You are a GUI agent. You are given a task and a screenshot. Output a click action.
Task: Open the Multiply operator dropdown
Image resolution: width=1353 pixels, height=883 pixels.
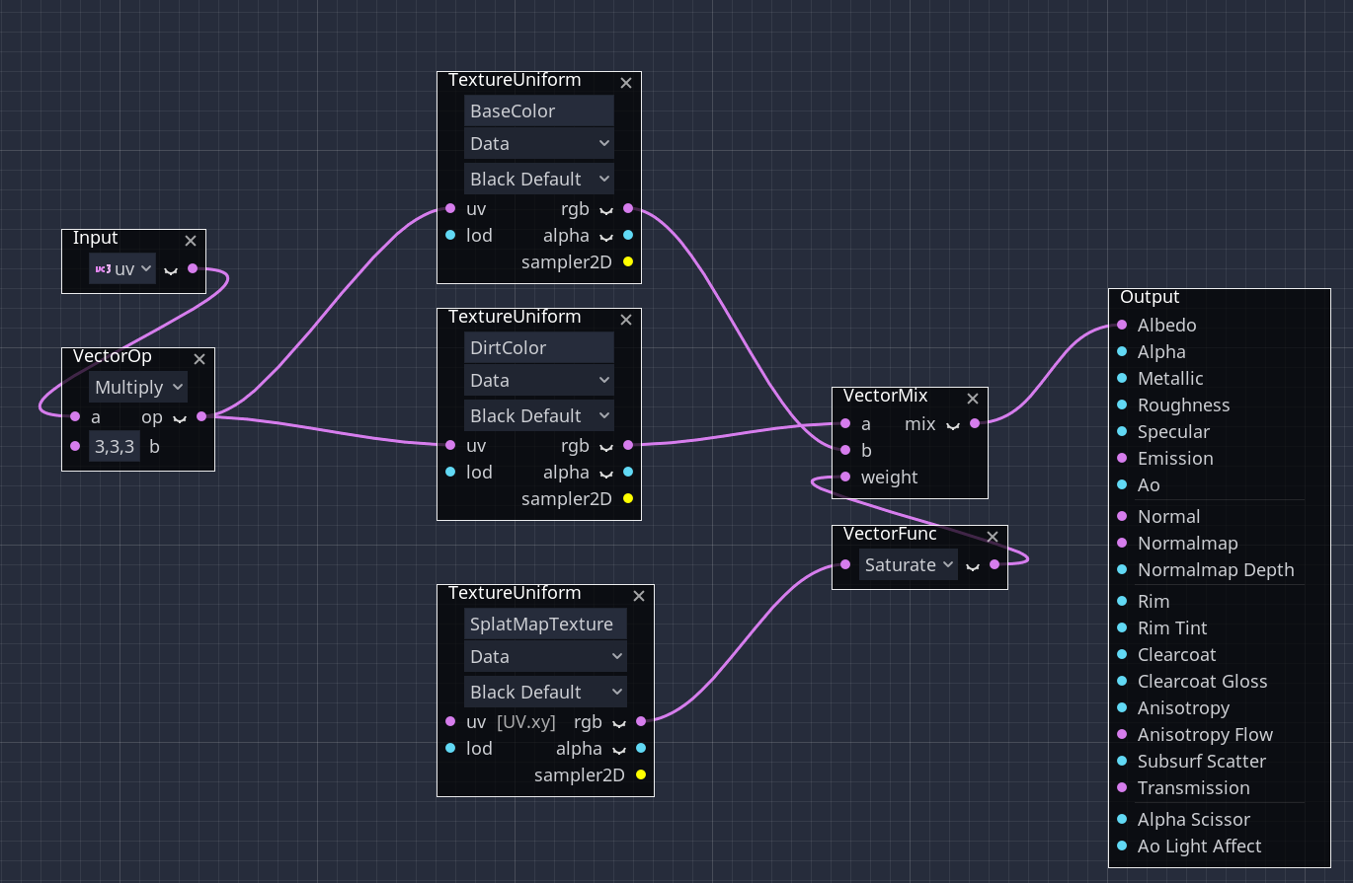[138, 388]
